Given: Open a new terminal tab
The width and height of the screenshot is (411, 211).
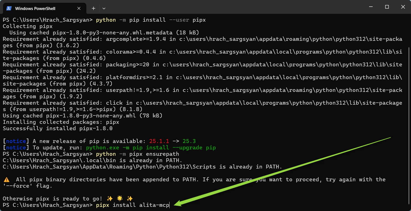Looking at the screenshot, I should pyautogui.click(x=94, y=8).
